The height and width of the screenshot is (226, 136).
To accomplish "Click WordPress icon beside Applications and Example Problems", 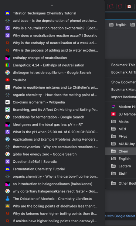I will coord(7,139).
